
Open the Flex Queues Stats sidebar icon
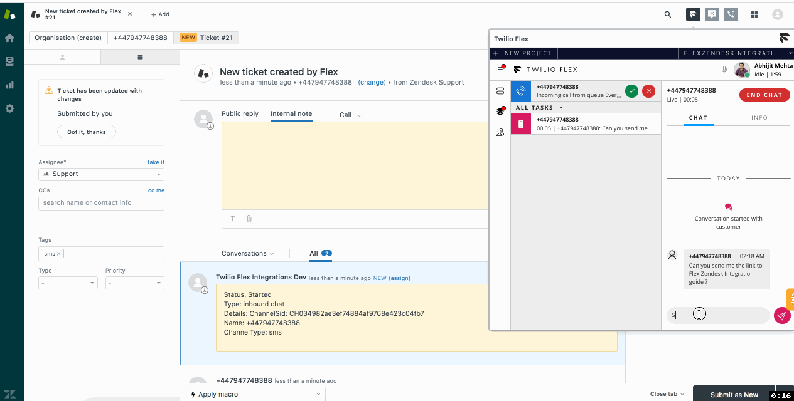click(x=500, y=91)
